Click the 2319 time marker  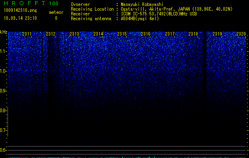click(x=217, y=34)
